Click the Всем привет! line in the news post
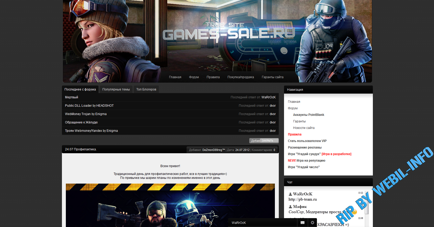The width and height of the screenshot is (434, 227). (170, 166)
